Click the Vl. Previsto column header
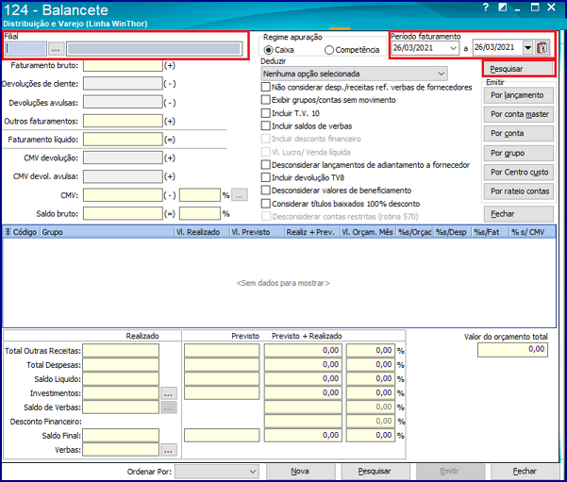567x482 pixels. 258,232
